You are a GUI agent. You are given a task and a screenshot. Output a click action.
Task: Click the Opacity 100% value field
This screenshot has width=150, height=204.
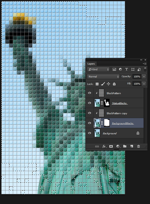pos(137,77)
